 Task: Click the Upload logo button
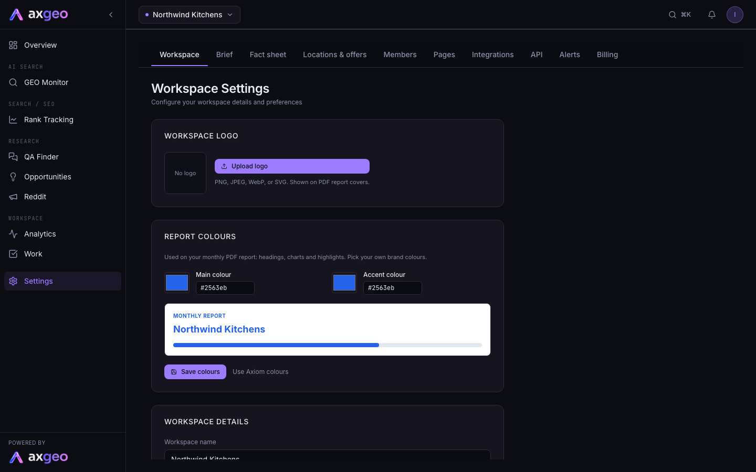pyautogui.click(x=292, y=166)
